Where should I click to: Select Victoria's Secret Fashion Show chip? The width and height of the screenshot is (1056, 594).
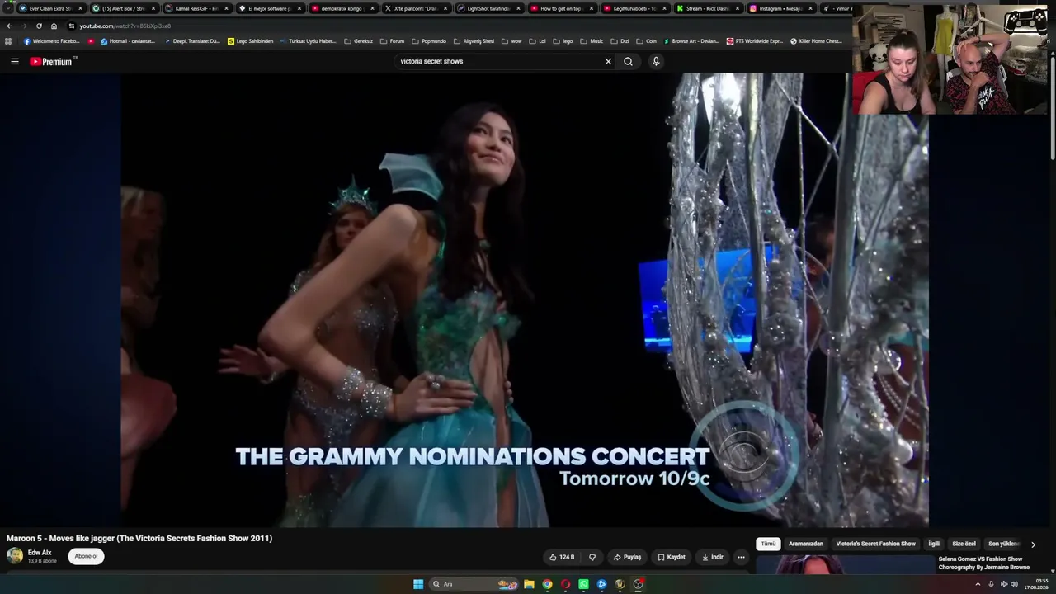[875, 544]
